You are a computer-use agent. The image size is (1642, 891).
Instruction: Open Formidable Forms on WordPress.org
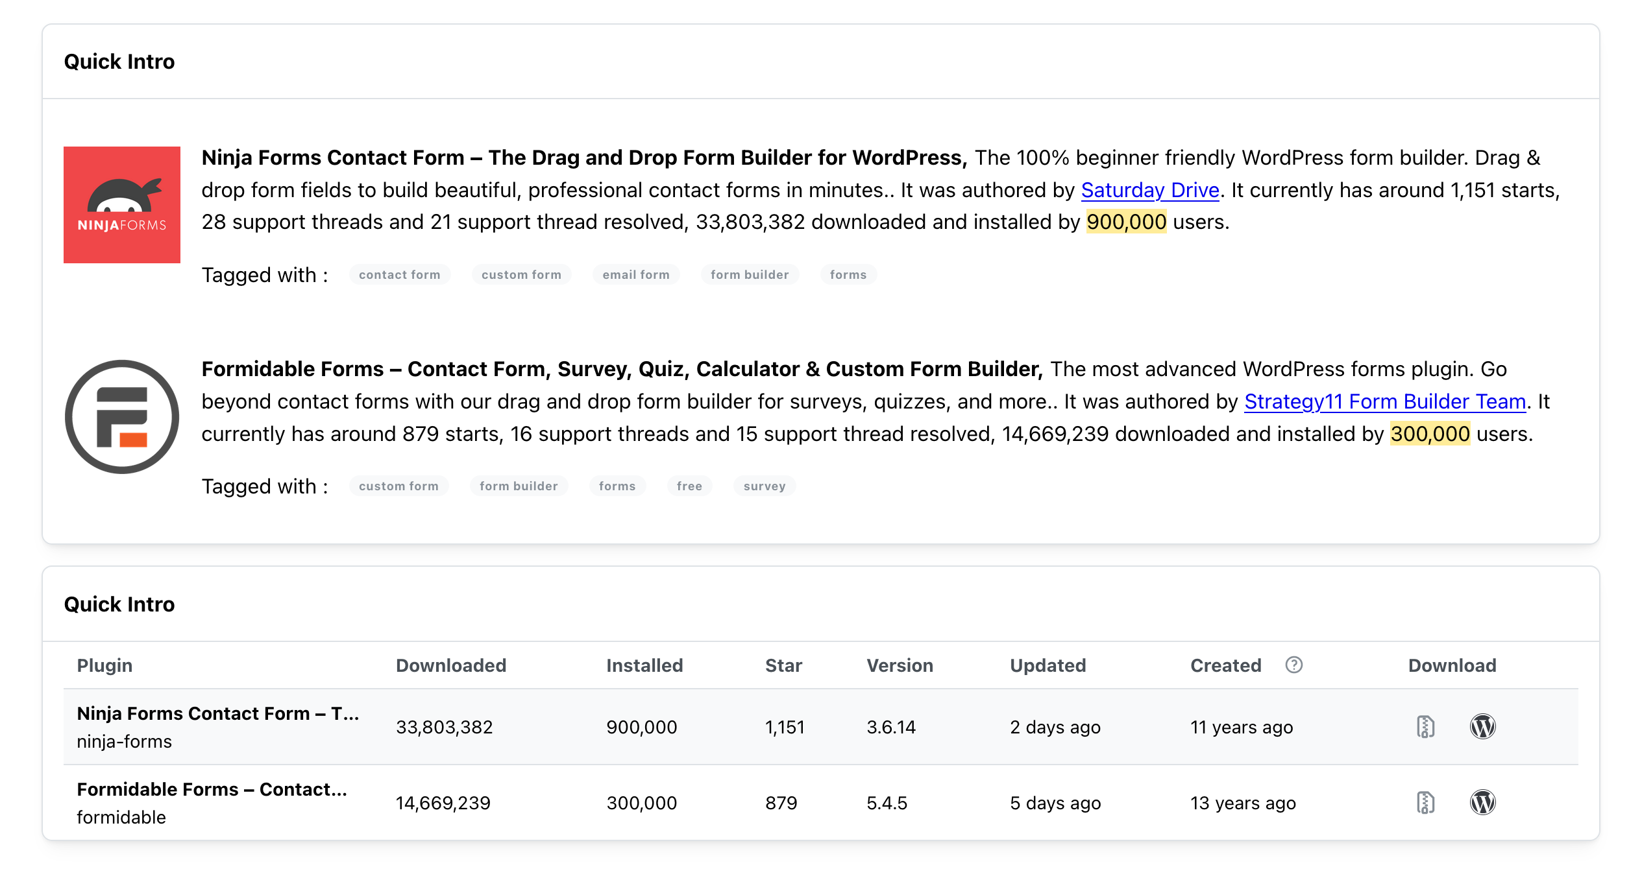point(1482,803)
